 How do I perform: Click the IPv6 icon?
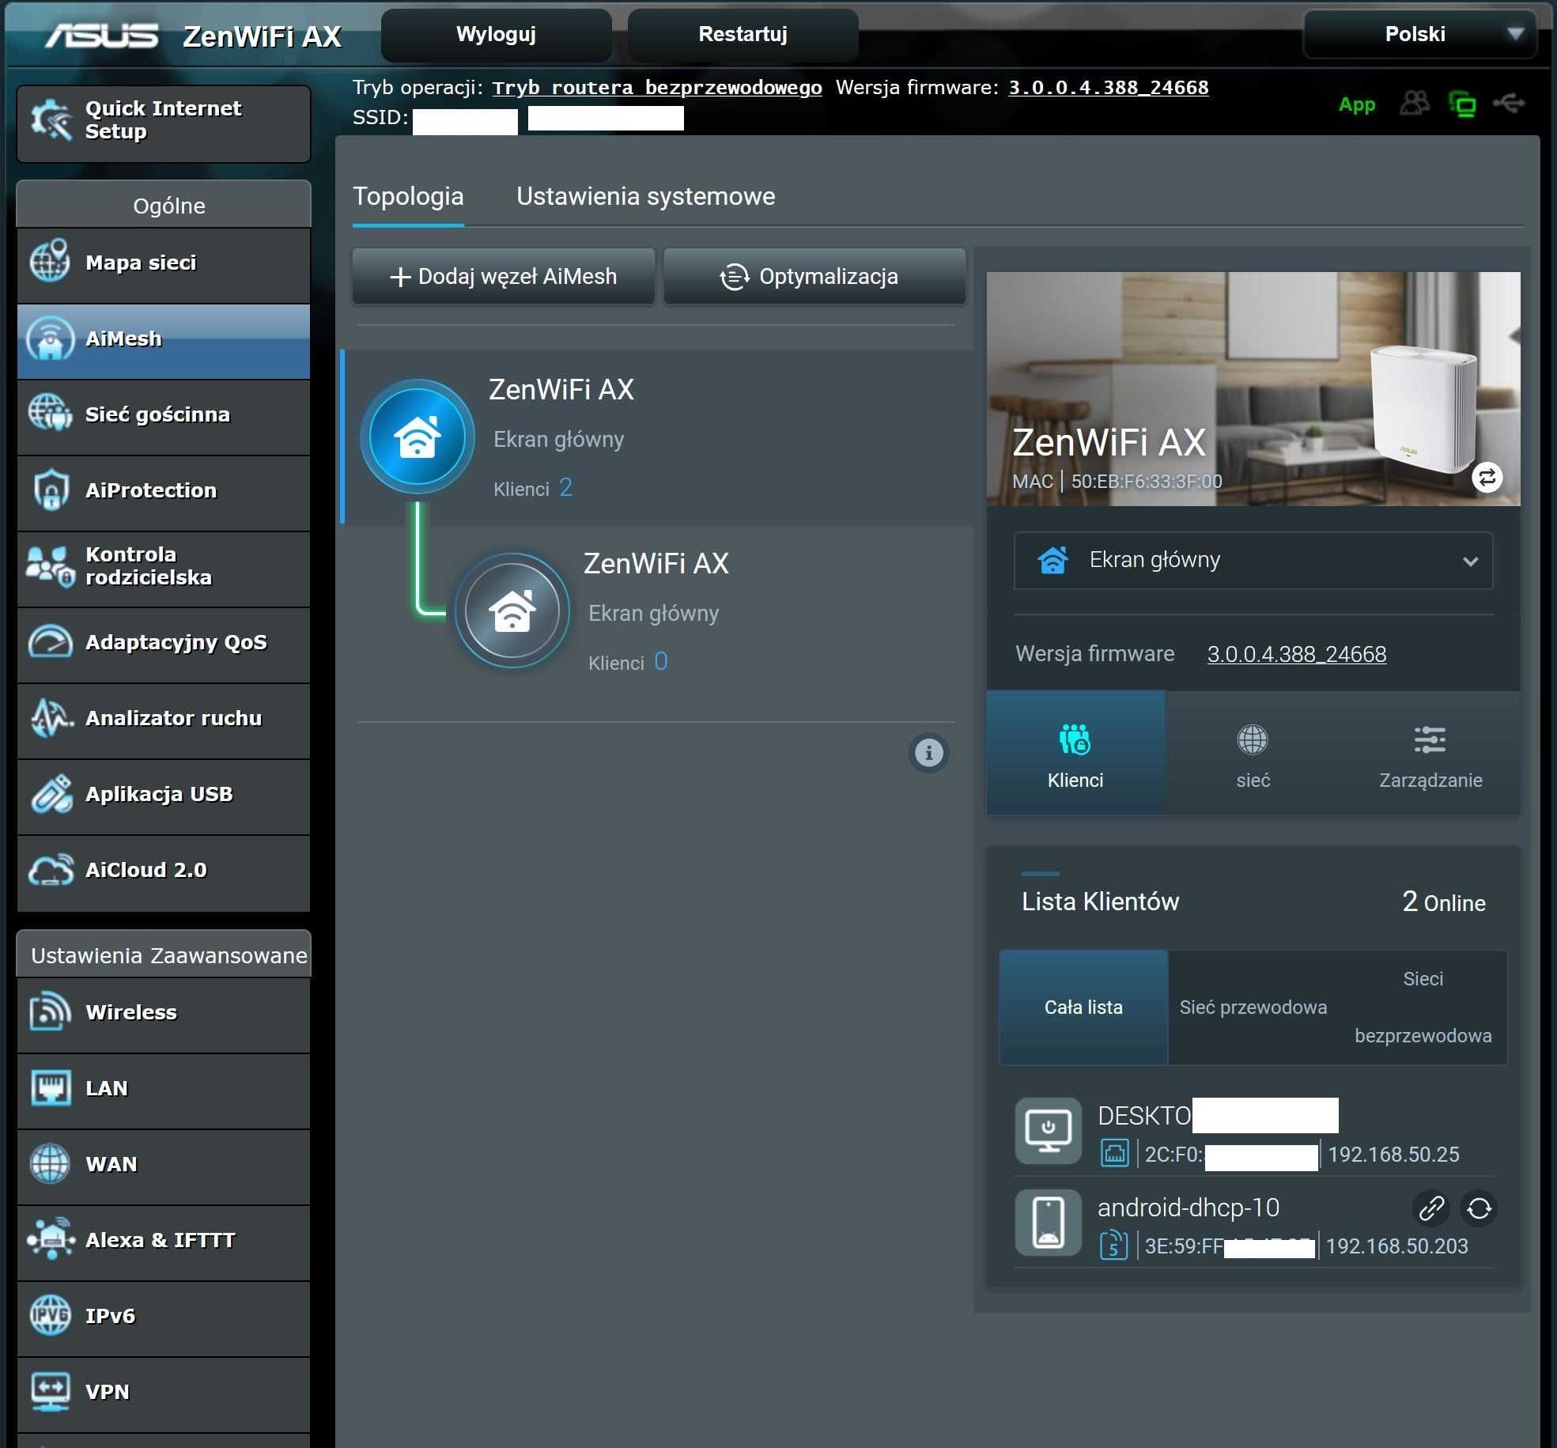[51, 1316]
